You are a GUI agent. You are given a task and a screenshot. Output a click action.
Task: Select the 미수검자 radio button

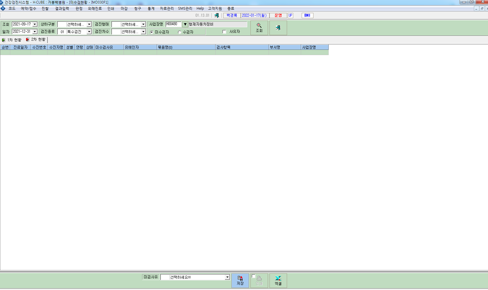(152, 32)
